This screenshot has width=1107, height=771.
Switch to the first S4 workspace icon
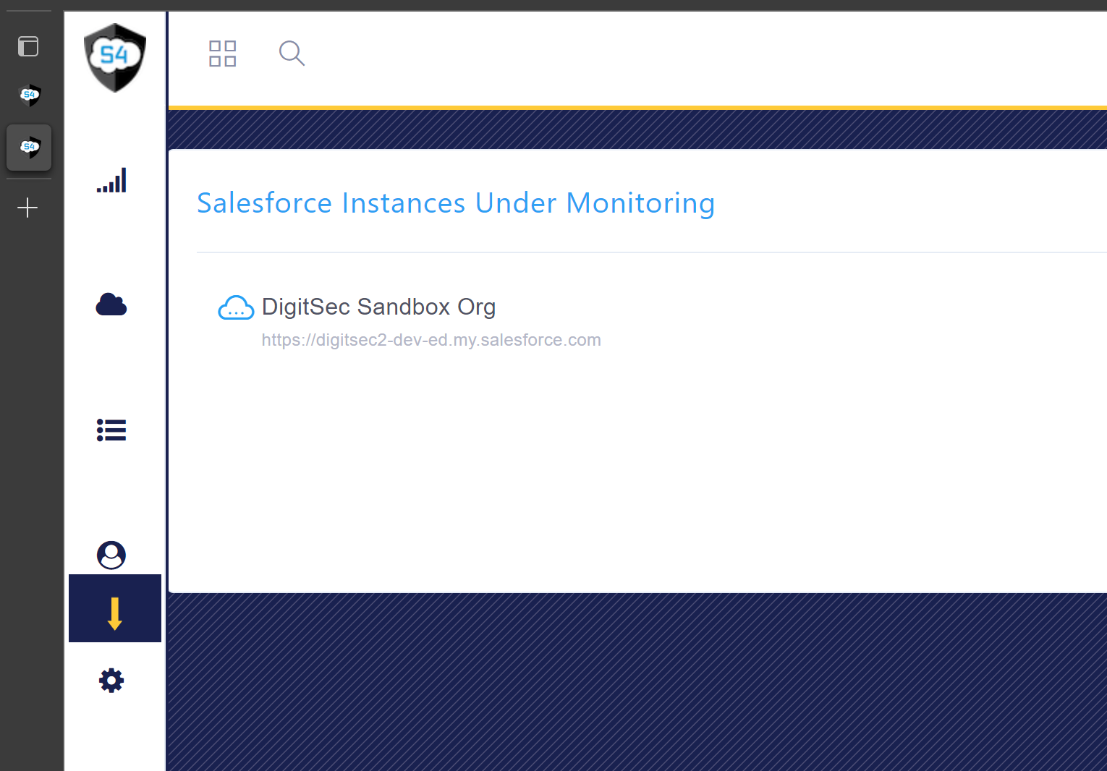pyautogui.click(x=29, y=95)
